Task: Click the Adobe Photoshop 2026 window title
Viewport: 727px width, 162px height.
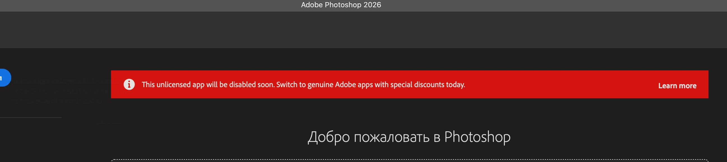Action: coord(341,5)
